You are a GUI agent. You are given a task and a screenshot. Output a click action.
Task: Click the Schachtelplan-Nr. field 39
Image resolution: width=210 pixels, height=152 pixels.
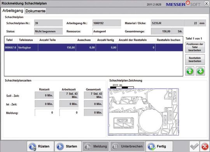coord(48,23)
